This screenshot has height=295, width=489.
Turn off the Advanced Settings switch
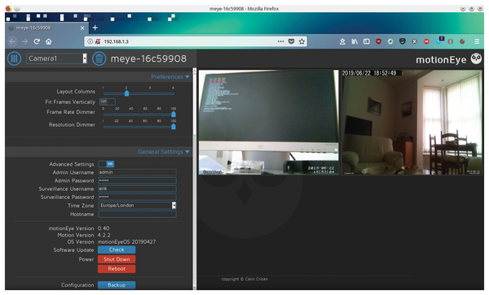click(x=106, y=164)
